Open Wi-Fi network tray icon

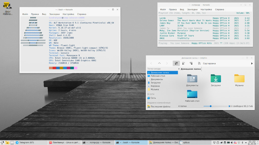click(x=239, y=142)
